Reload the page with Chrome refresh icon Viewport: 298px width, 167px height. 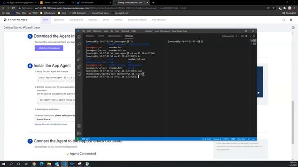tap(14, 8)
